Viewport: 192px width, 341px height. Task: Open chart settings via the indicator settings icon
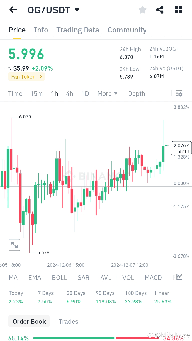pos(179,93)
